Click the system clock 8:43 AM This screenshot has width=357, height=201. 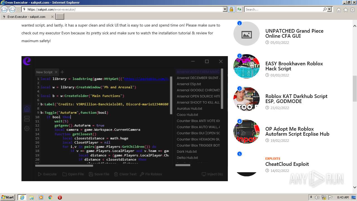tap(343, 197)
